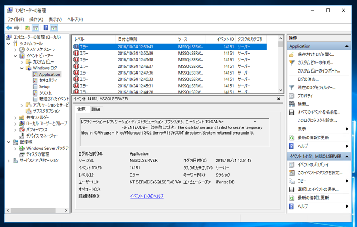Viewport: 357px width, 227px height.
Task: Click the 検索 binoculars action
Action: point(303,104)
